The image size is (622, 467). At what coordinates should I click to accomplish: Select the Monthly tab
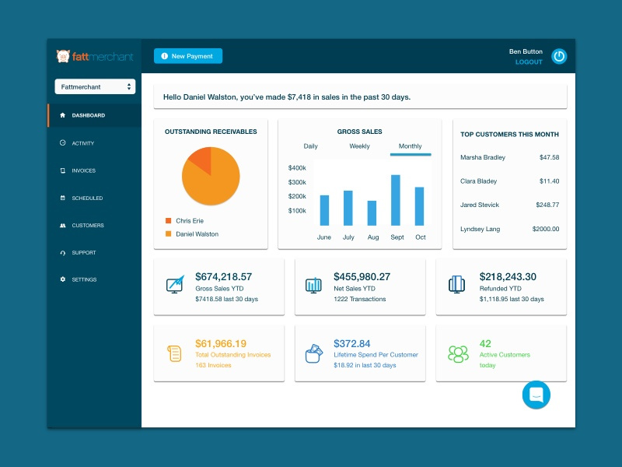(411, 146)
